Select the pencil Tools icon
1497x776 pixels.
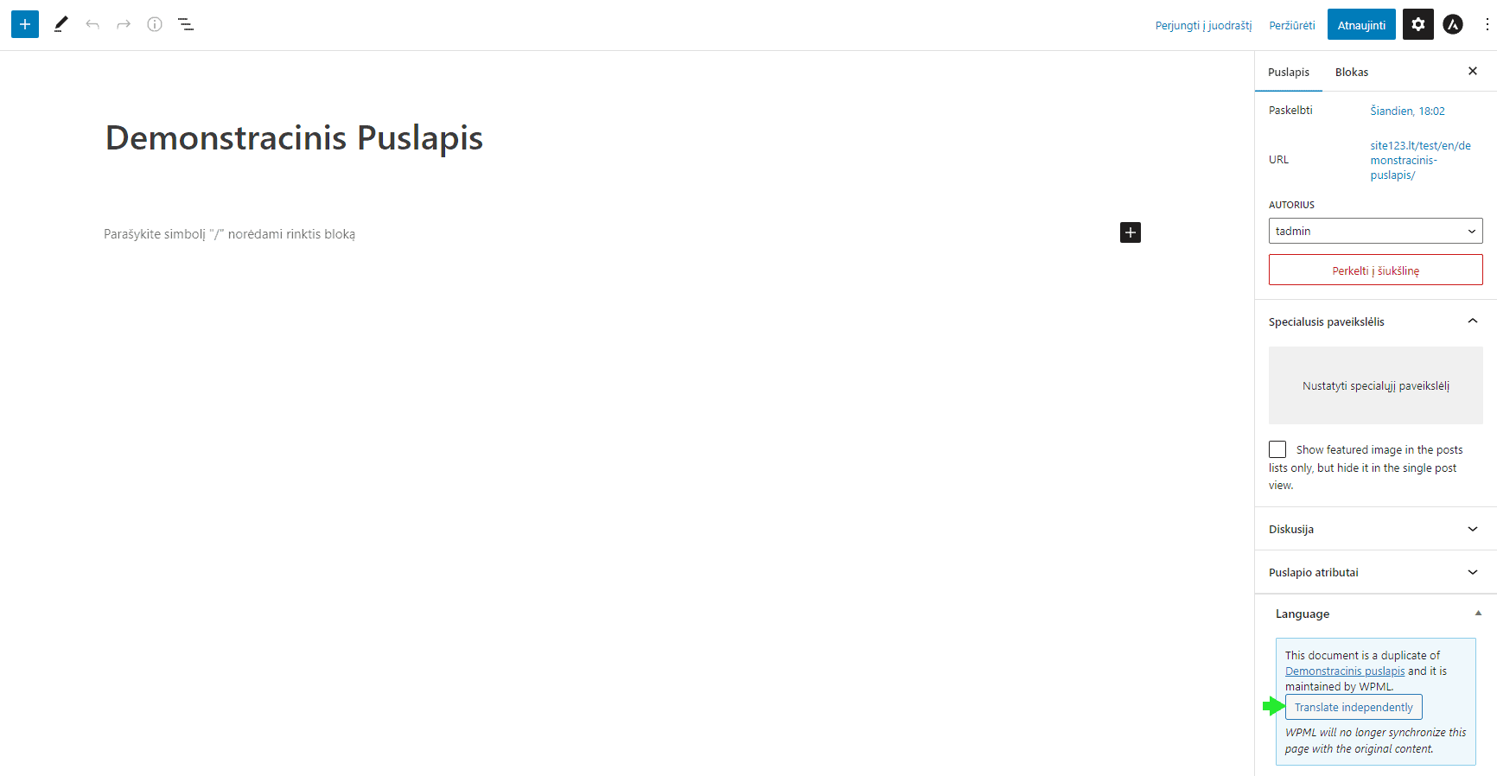point(61,24)
